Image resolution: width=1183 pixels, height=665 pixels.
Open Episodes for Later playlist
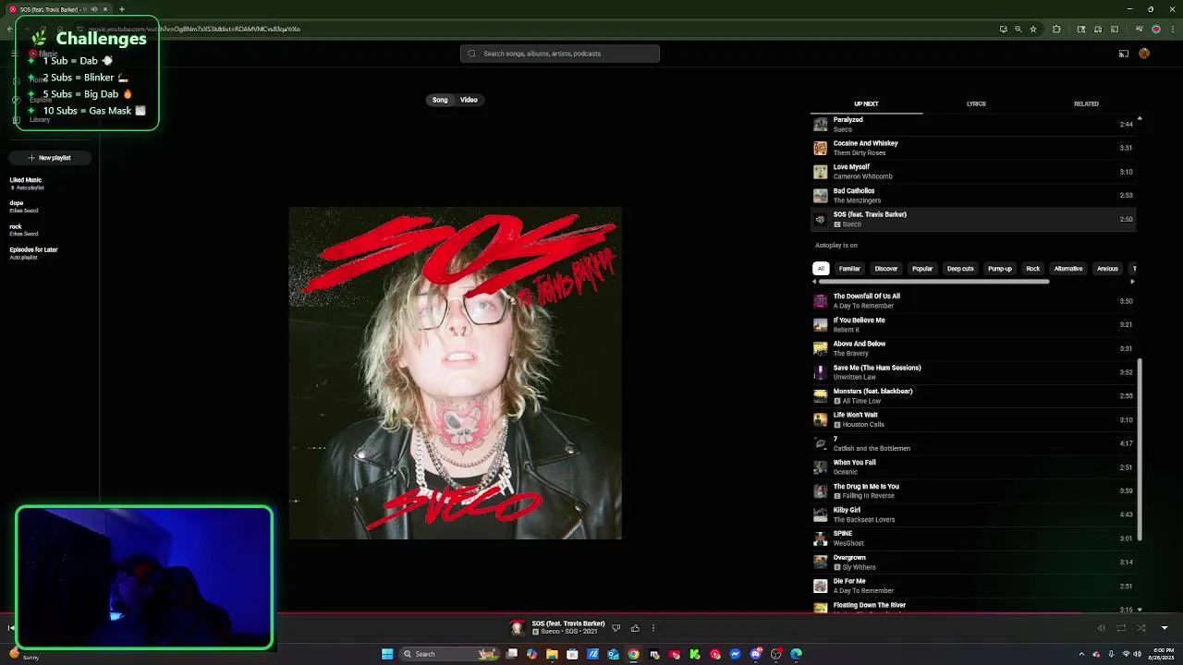click(50, 253)
